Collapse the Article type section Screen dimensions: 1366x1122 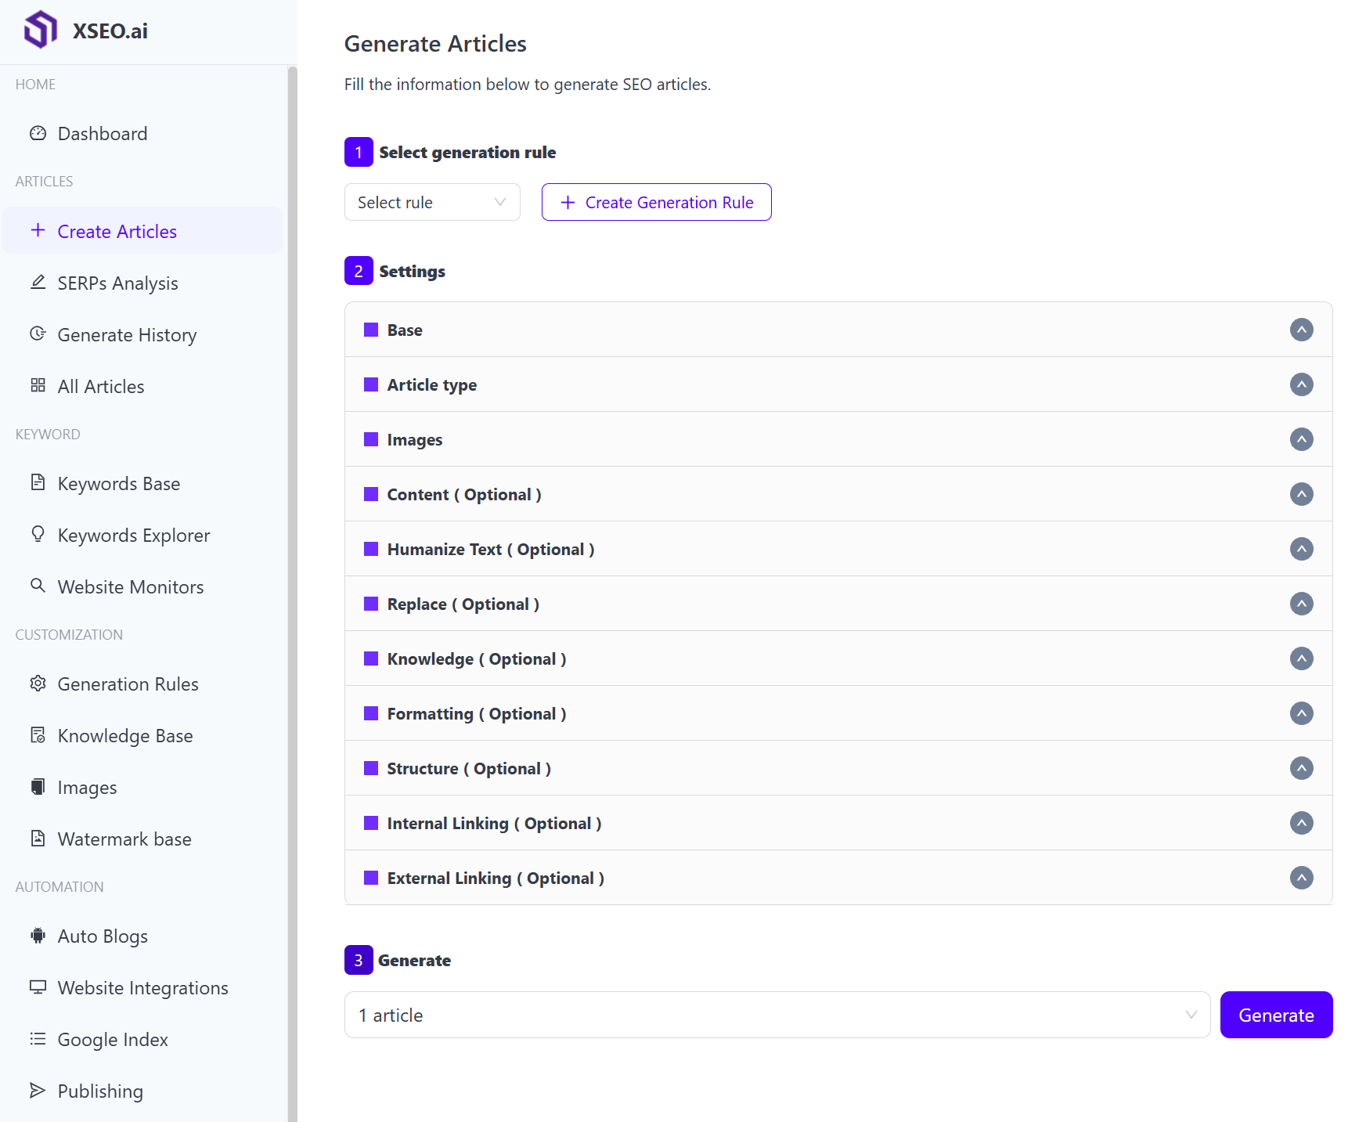[x=1301, y=384]
